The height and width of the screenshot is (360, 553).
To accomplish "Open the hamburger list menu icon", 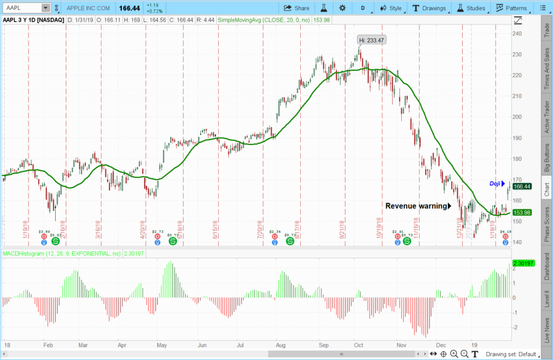I will pos(543,8).
